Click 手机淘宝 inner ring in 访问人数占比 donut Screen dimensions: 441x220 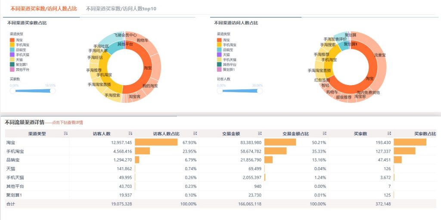coord(329,60)
